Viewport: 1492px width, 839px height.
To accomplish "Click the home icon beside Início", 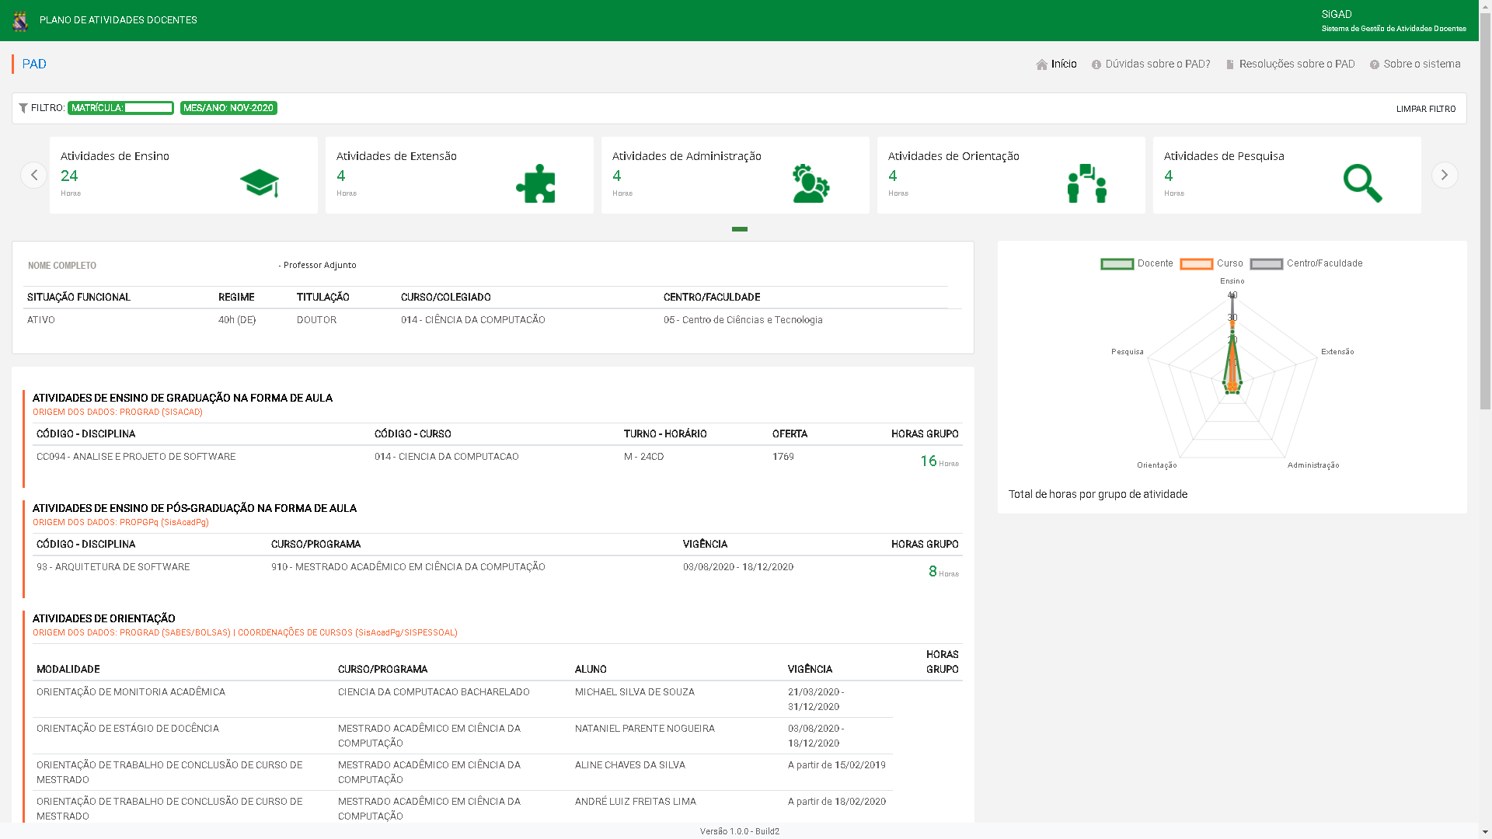I will 1042,64.
